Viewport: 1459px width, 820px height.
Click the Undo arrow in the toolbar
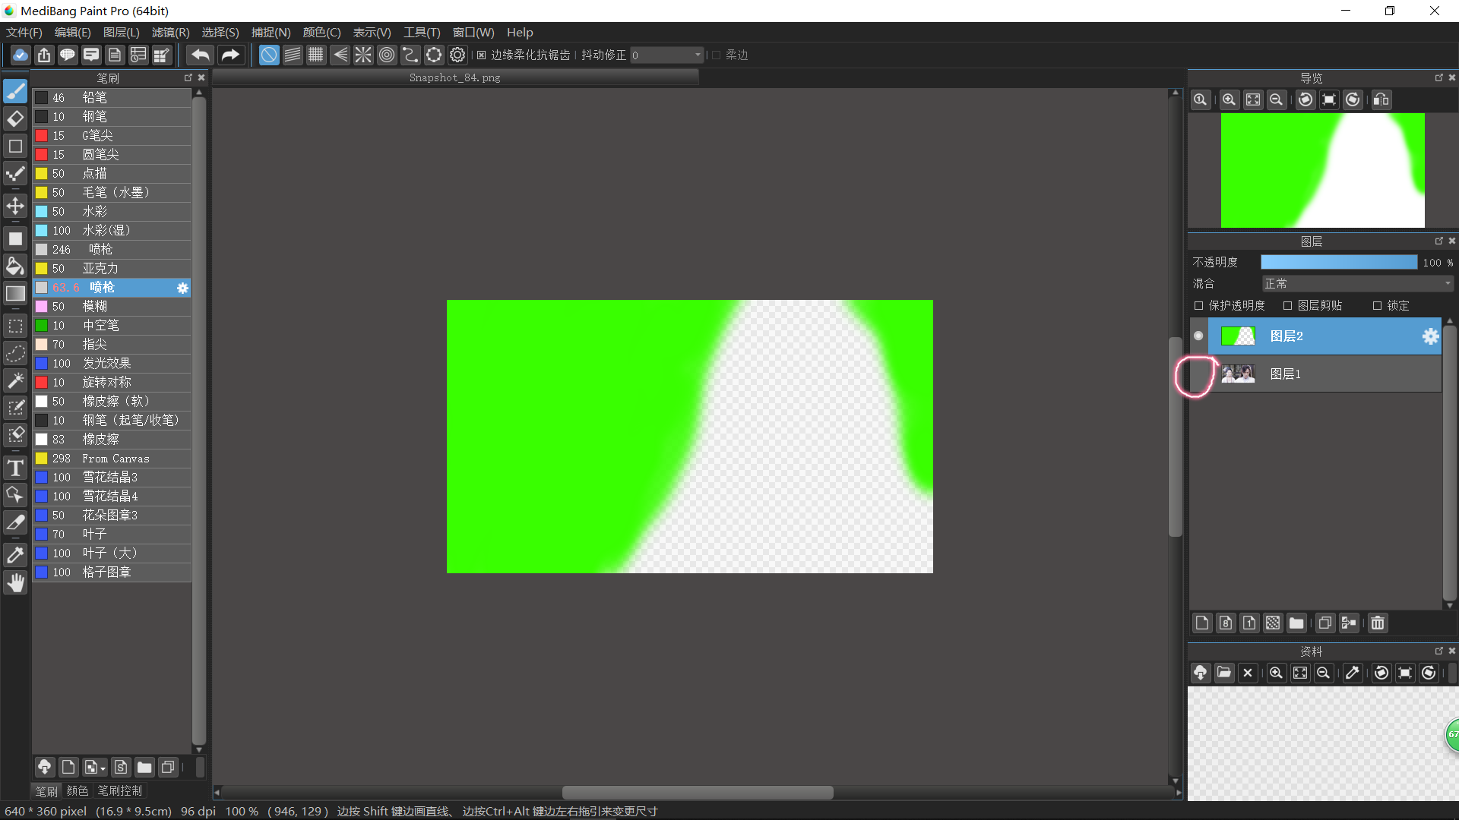[199, 55]
